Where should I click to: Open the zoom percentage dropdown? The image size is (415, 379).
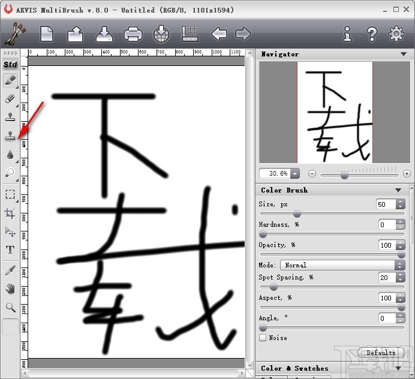click(x=295, y=174)
